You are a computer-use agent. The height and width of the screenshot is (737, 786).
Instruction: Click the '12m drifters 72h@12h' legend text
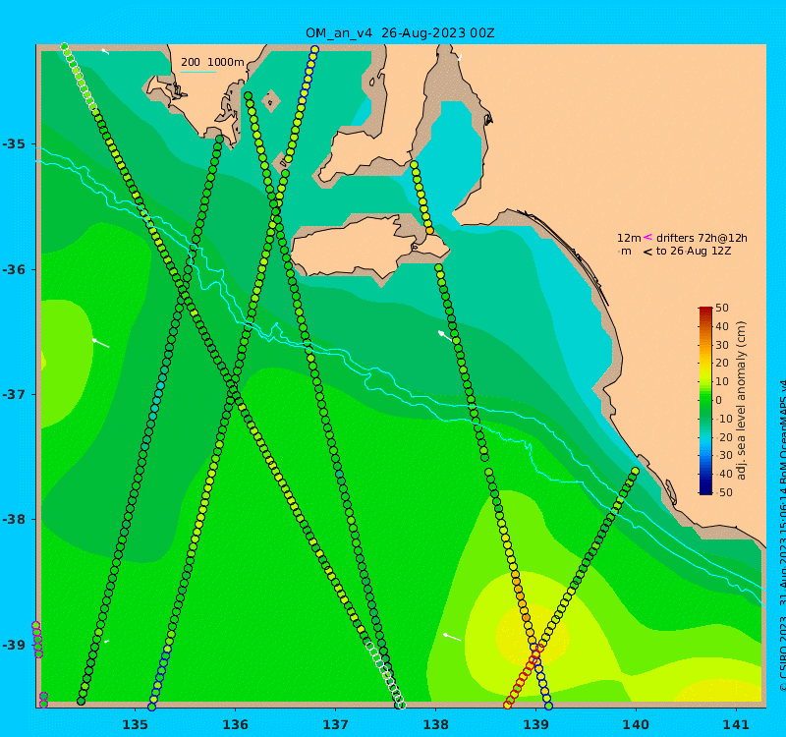[x=682, y=238]
